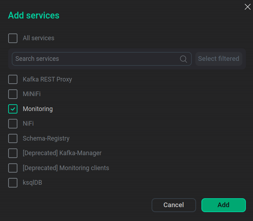Check the [Deprecated] Kafka-Manager box
253x221 pixels.
click(x=13, y=153)
